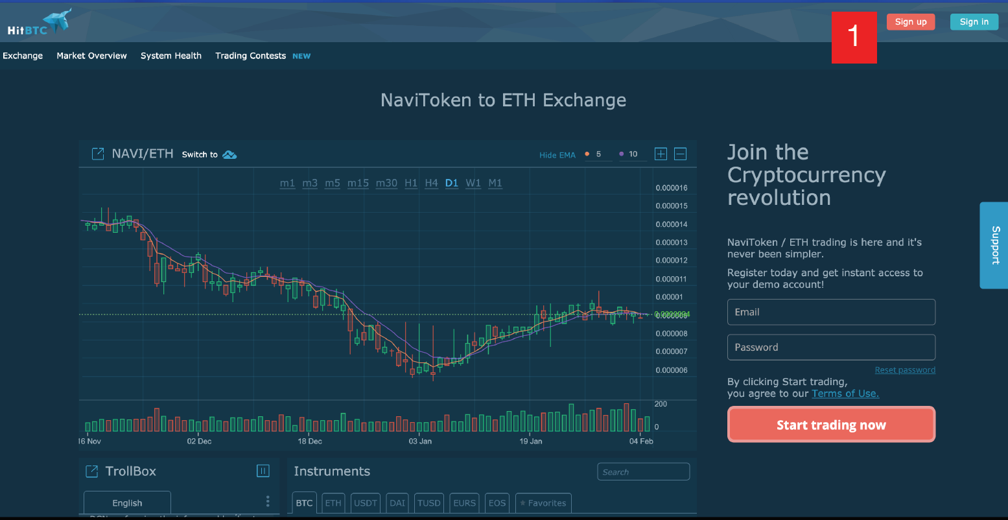Set chart timeframe to H1
Viewport: 1008px width, 520px height.
[411, 183]
